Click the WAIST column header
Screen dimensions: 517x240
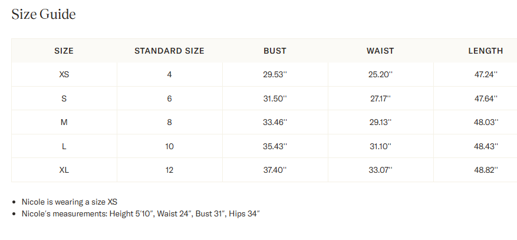[x=380, y=51]
